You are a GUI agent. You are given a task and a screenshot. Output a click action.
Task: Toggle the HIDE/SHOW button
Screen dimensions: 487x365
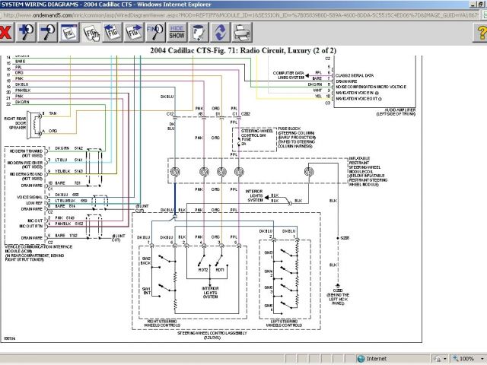click(x=177, y=32)
